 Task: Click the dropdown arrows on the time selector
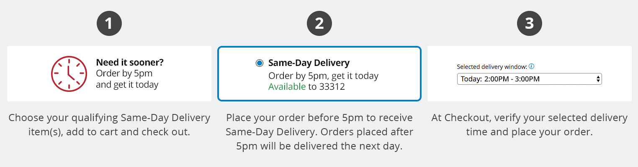[598, 78]
